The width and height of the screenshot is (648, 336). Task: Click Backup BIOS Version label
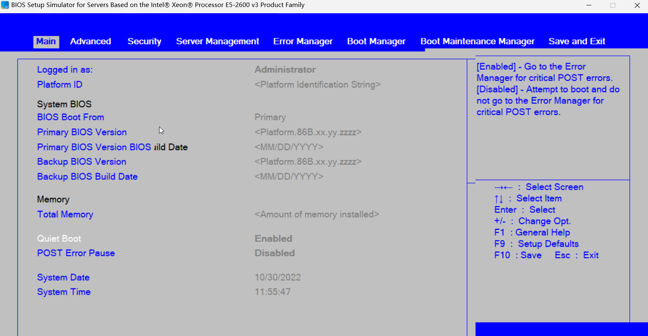(x=81, y=162)
